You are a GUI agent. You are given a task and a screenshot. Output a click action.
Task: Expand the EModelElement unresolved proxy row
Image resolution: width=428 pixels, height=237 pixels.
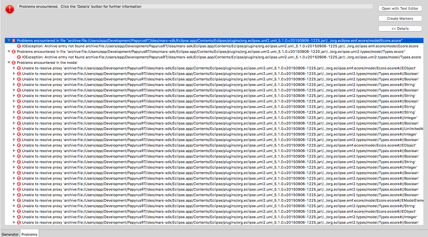(14, 200)
